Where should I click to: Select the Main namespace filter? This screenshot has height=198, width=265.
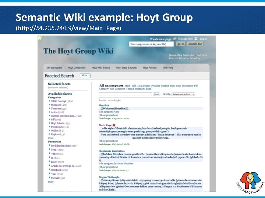click(127, 86)
